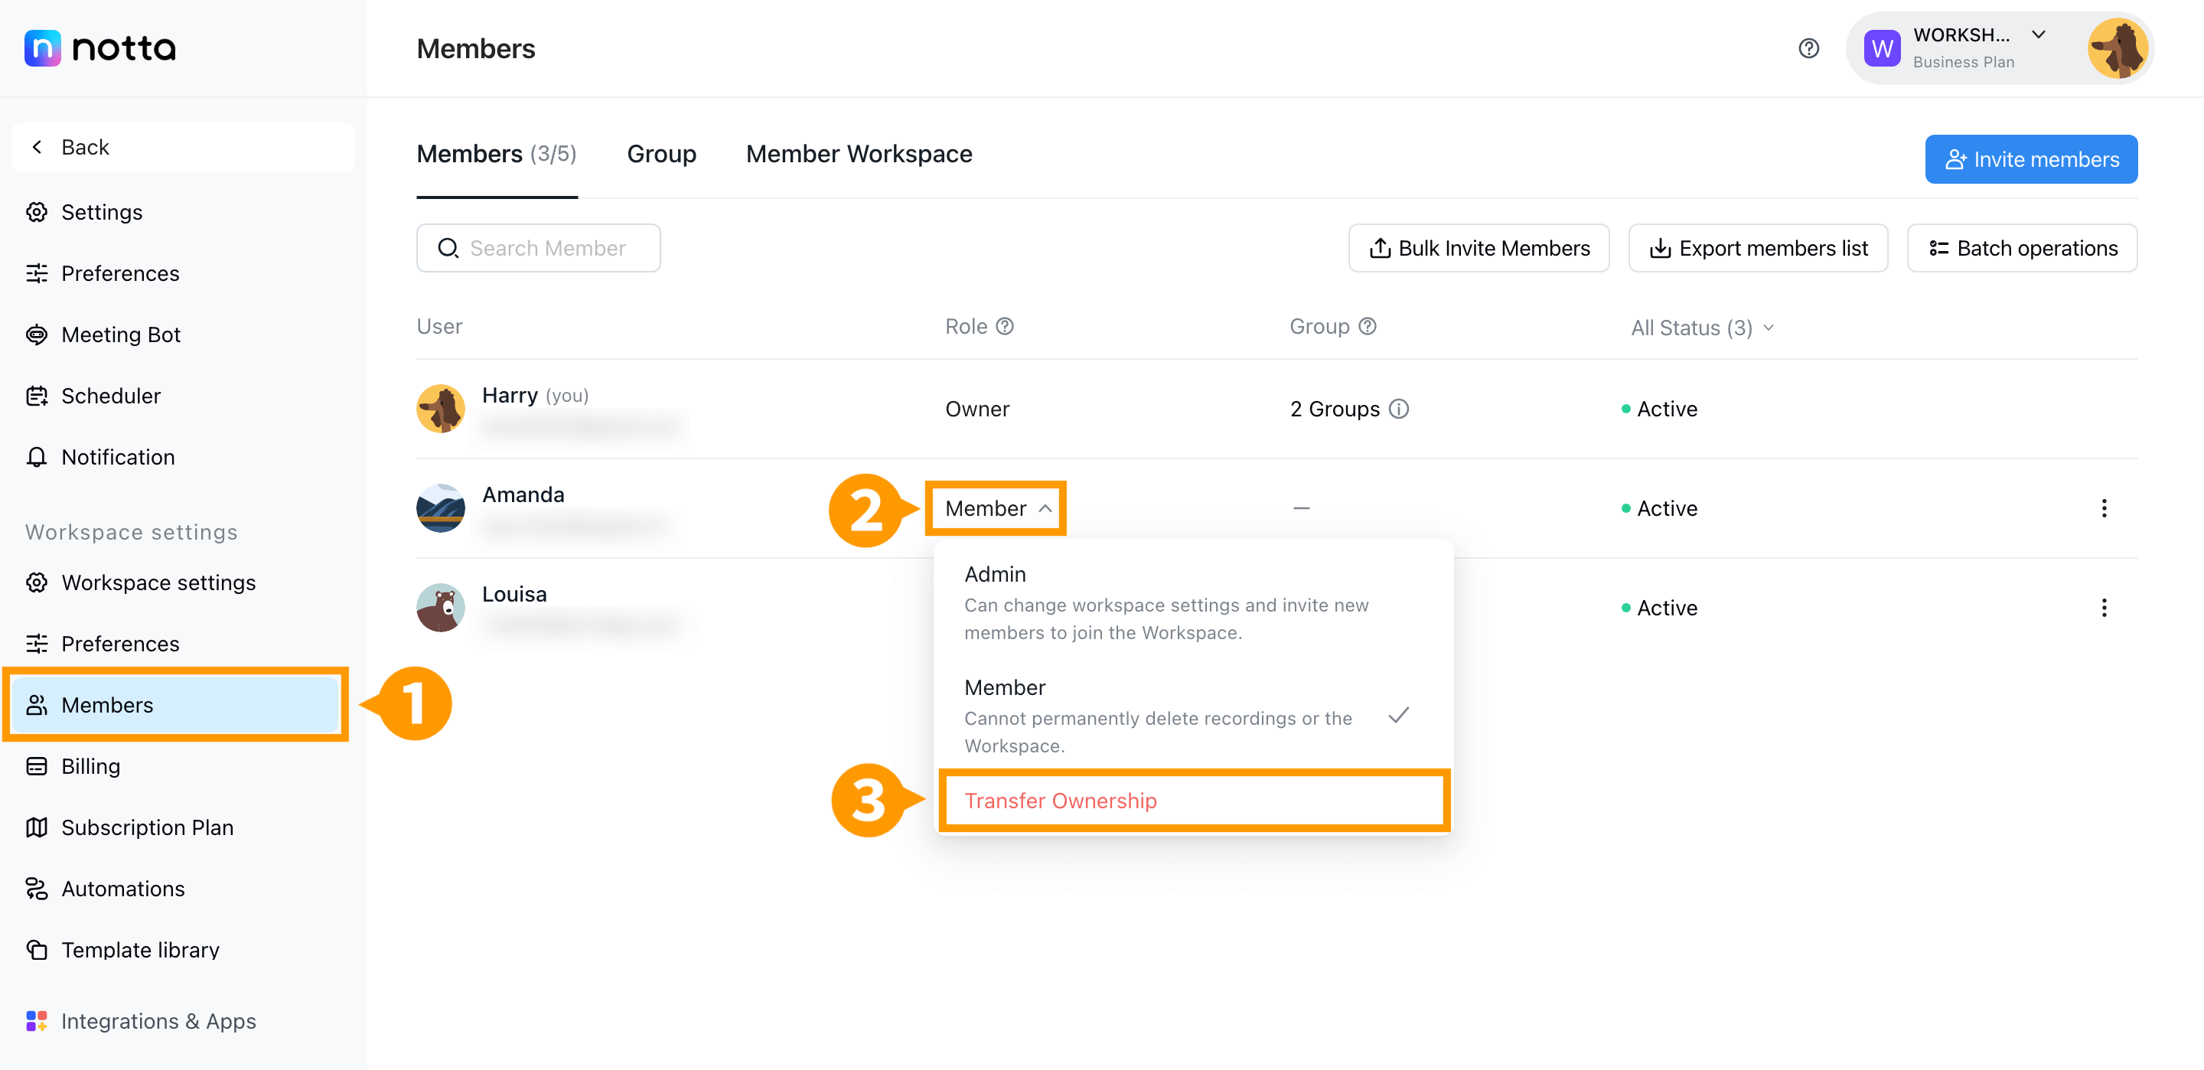
Task: Open the profile avatar in the header
Action: pos(2116,48)
